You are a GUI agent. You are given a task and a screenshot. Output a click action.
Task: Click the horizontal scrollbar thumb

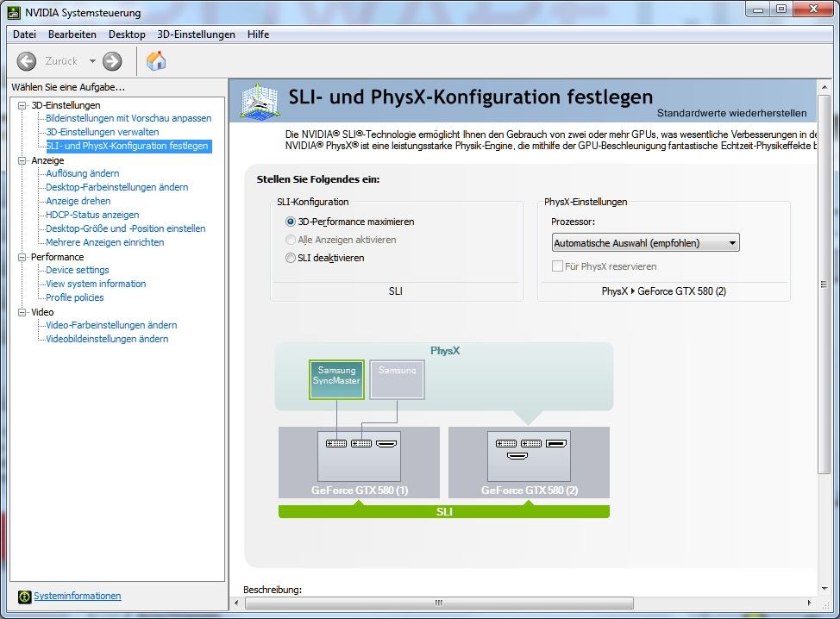tap(439, 603)
